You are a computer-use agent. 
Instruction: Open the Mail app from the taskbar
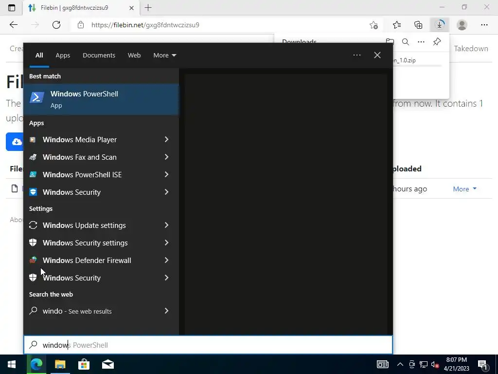point(108,364)
